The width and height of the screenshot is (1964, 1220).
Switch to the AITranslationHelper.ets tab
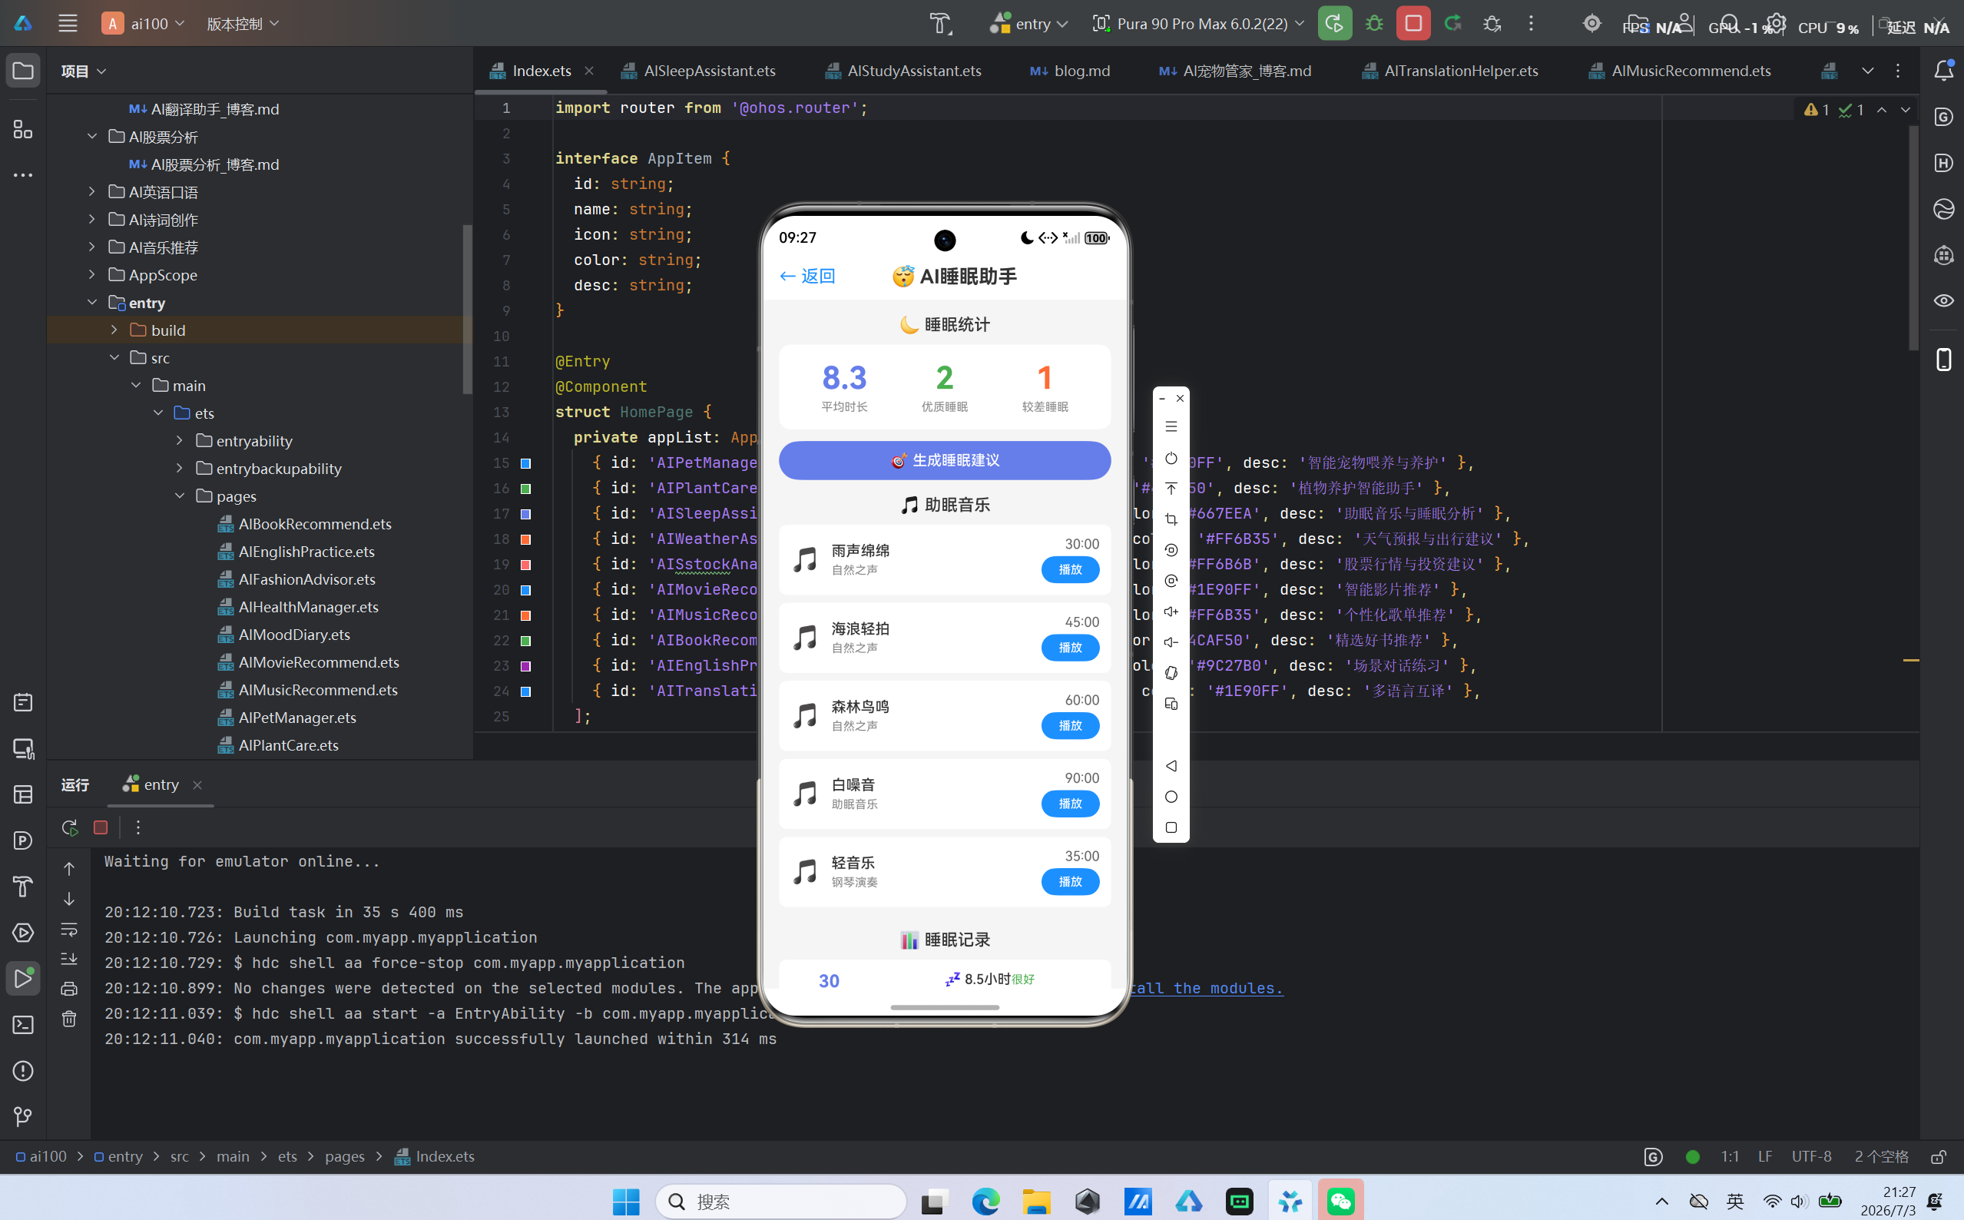(1450, 71)
